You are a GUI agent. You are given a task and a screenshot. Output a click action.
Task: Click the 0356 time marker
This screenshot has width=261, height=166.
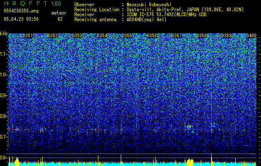click(152, 36)
